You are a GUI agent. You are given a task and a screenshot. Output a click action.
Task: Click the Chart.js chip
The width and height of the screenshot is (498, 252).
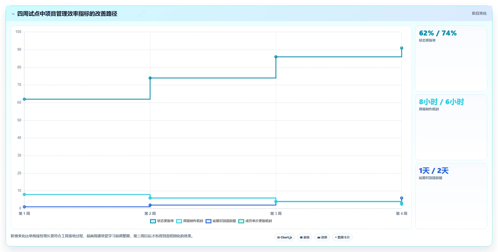[x=285, y=237]
